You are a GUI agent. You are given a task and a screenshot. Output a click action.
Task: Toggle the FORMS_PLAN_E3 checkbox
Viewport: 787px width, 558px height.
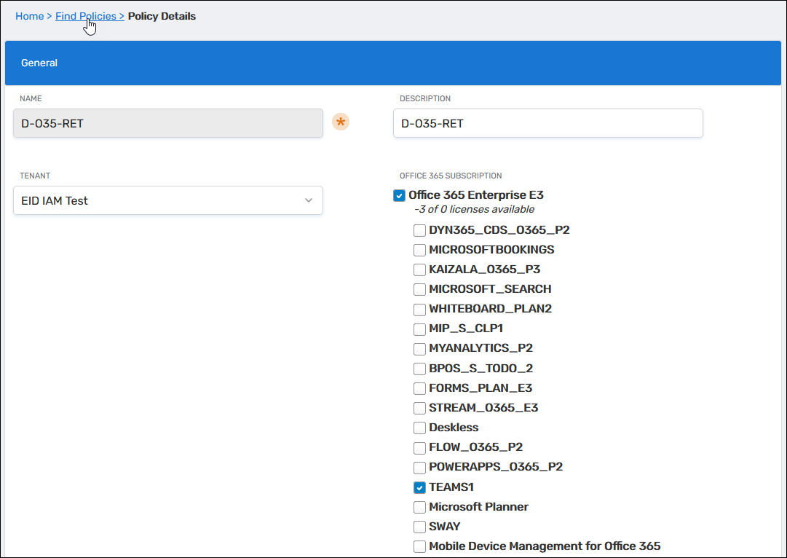[419, 388]
